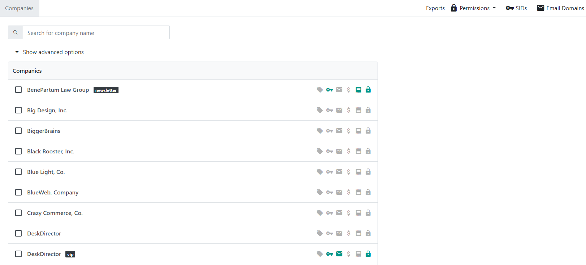Click the vip tag badge

tap(70, 254)
